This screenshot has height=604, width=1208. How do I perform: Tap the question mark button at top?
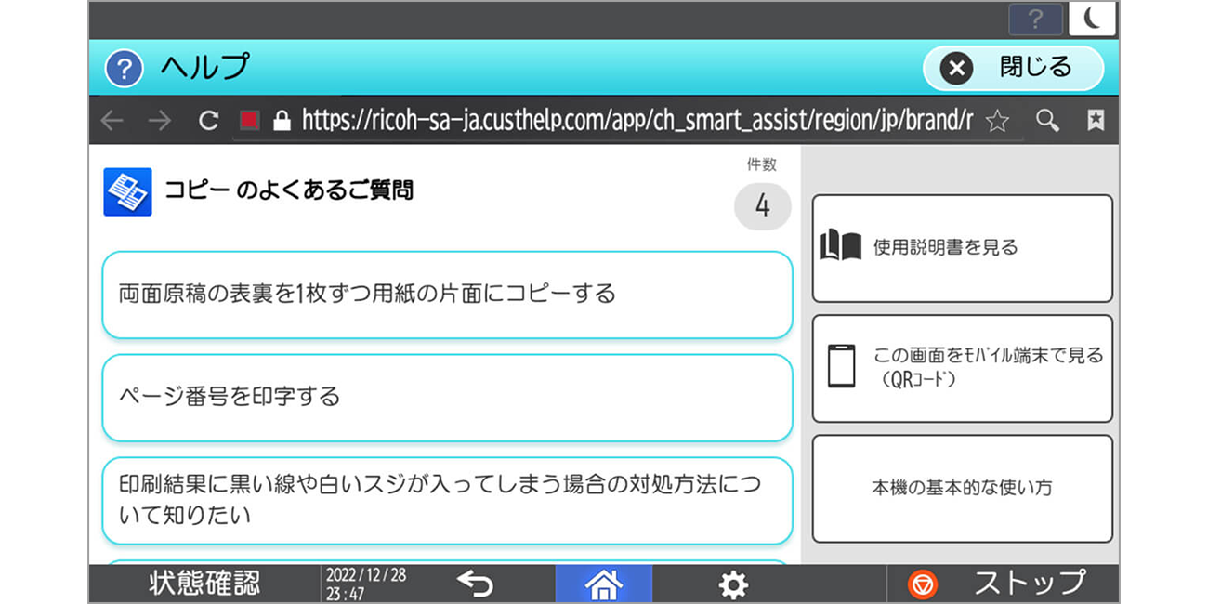pyautogui.click(x=1035, y=19)
